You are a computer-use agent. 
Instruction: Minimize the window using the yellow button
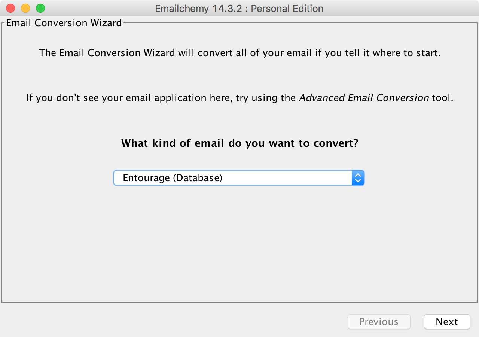coord(25,8)
